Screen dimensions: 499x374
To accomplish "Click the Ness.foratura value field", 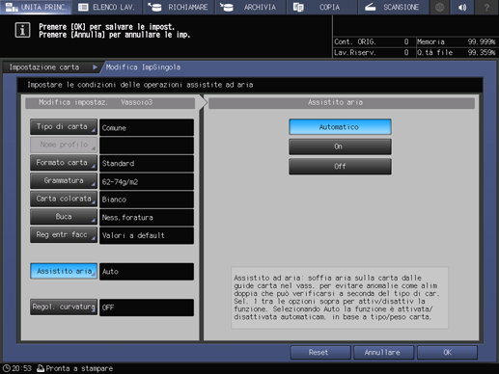I will pos(147,218).
